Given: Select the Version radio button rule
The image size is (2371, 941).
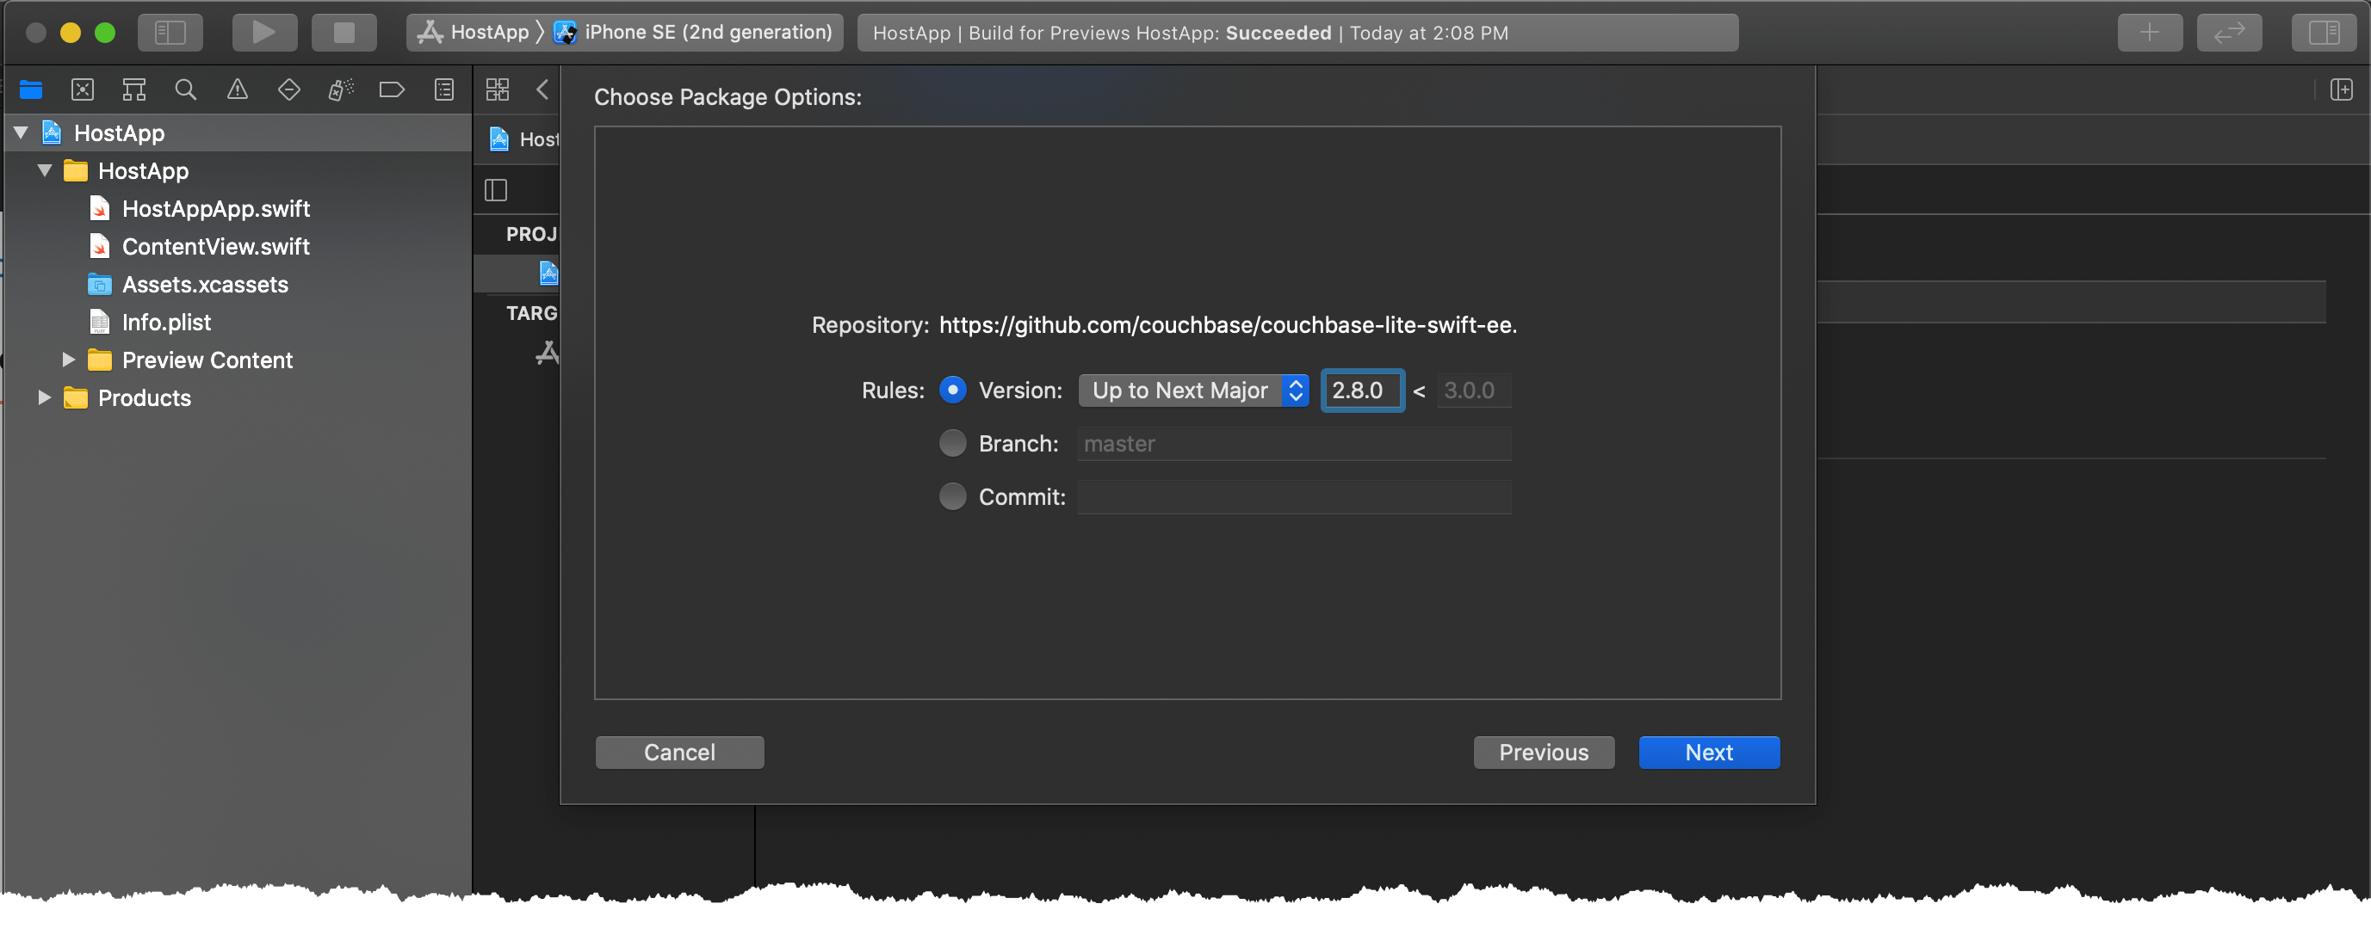Looking at the screenshot, I should point(953,390).
